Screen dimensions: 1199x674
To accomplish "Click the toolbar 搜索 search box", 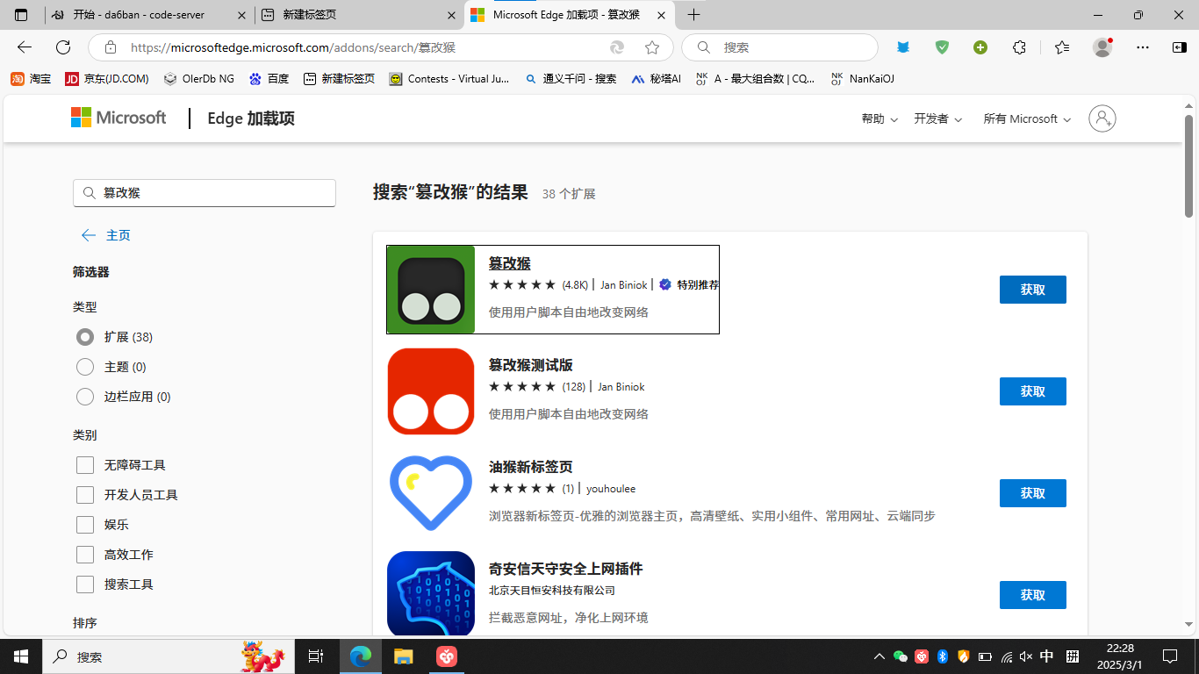I will (779, 47).
